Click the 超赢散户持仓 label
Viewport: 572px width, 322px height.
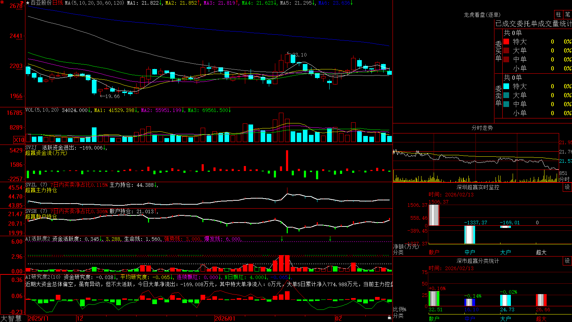pos(41,216)
